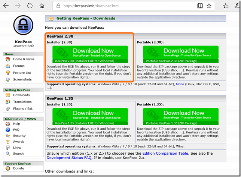Screen dimensions: 241x177
Task: Open Plugins / Ext. sidebar item
Action: pos(23,108)
